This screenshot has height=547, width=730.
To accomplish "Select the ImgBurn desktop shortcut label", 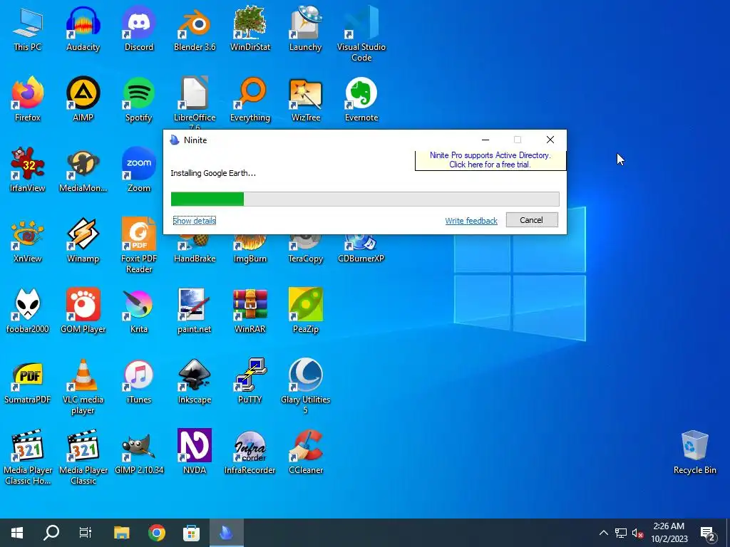I will pyautogui.click(x=250, y=259).
